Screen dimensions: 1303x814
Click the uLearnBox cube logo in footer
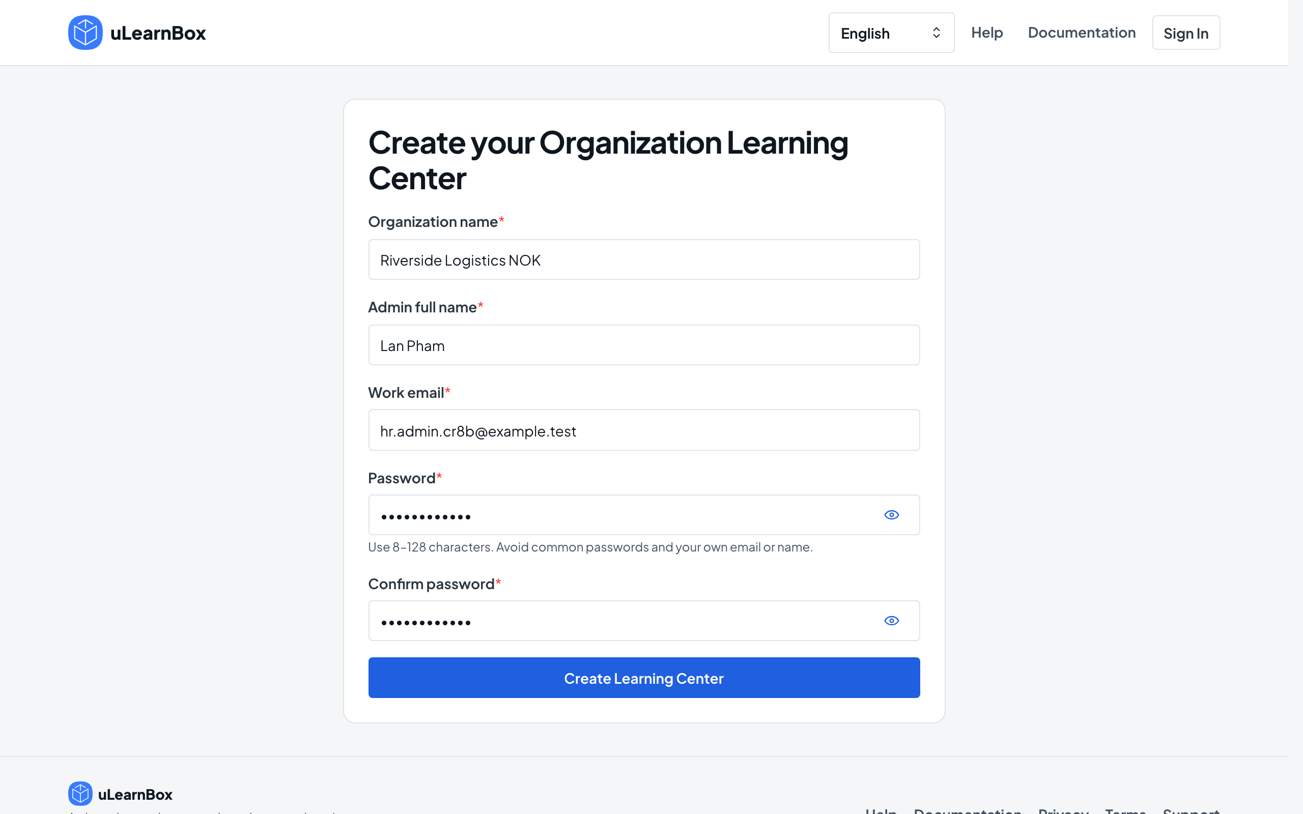click(x=80, y=794)
